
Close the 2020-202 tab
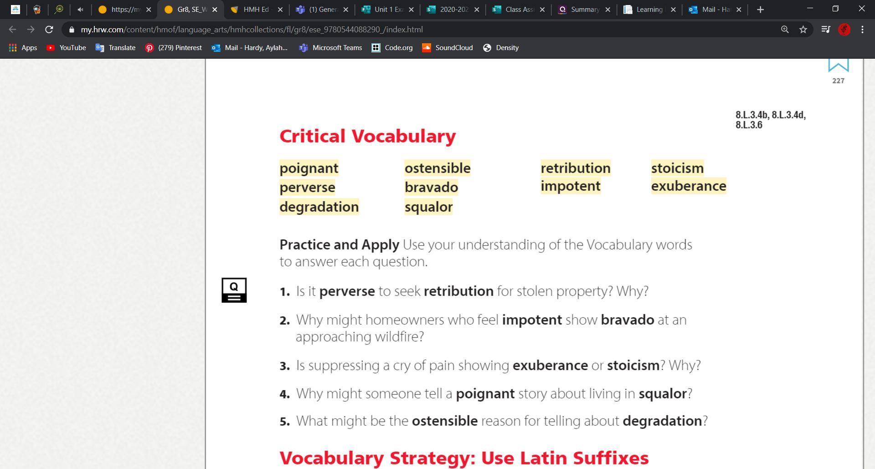[x=477, y=10]
